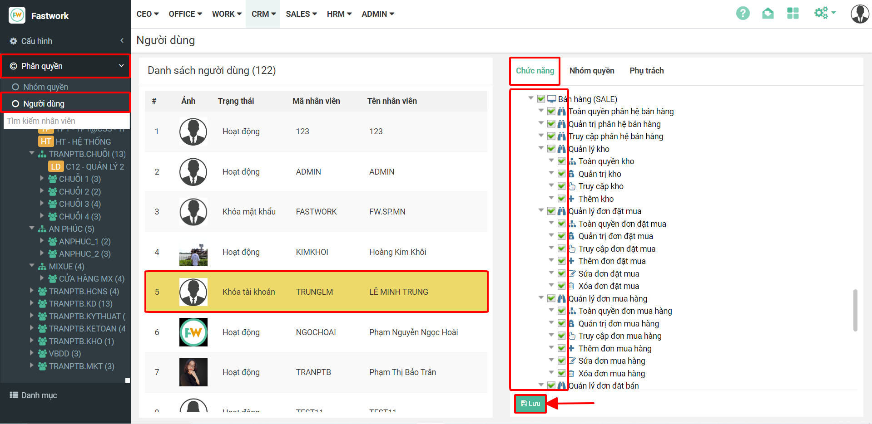This screenshot has width=872, height=424.
Task: Click the Fastwork logo icon
Action: (x=17, y=15)
